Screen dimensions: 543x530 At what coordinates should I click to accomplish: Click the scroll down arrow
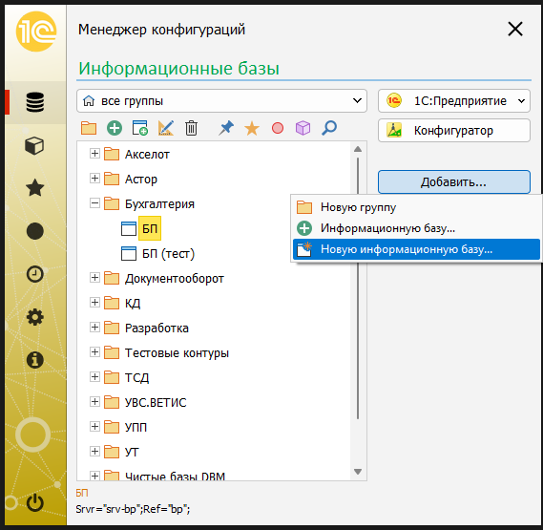[x=358, y=472]
